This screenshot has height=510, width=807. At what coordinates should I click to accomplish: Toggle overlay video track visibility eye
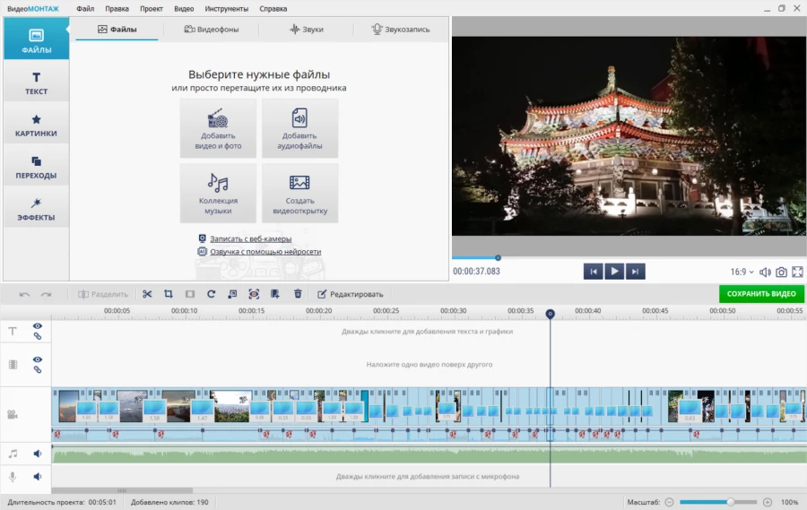pyautogui.click(x=38, y=359)
